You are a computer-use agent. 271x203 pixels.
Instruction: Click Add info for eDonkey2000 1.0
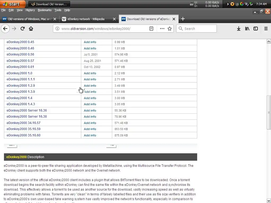click(x=90, y=73)
